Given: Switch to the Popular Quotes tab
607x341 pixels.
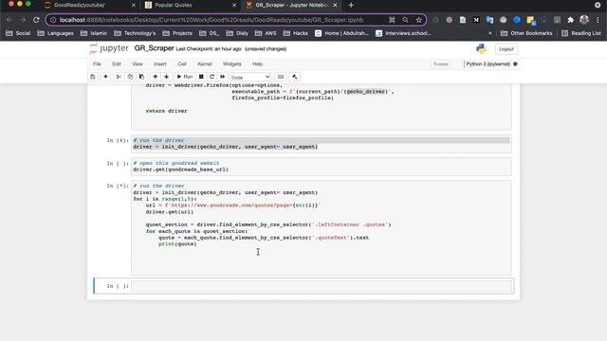Looking at the screenshot, I should 173,5.
